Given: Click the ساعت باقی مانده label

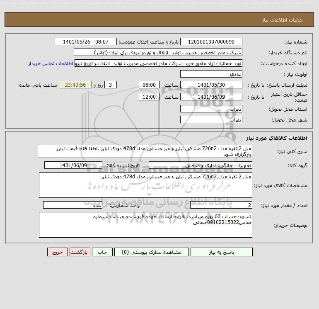Looking at the screenshot, I should coord(38,85).
